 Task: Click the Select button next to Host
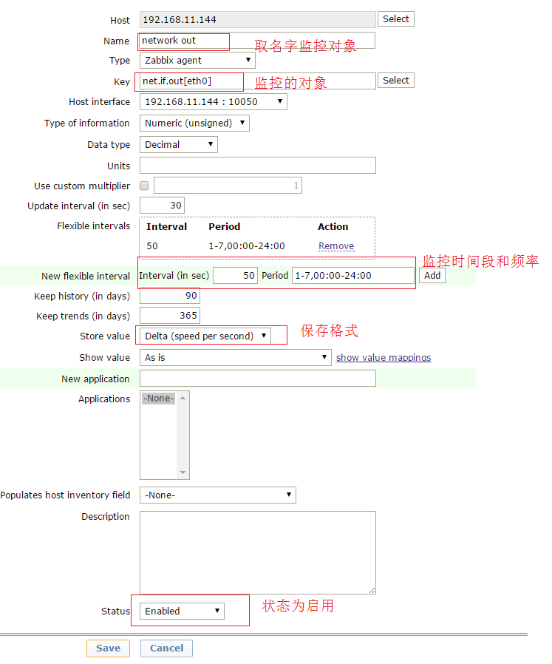pyautogui.click(x=395, y=19)
